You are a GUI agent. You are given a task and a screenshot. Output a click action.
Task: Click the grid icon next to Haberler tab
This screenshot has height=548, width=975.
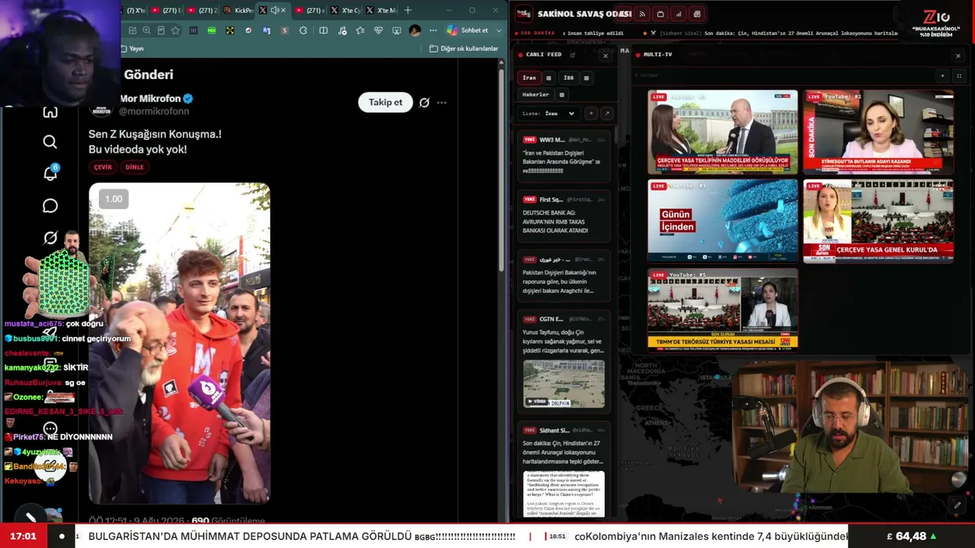pyautogui.click(x=561, y=95)
